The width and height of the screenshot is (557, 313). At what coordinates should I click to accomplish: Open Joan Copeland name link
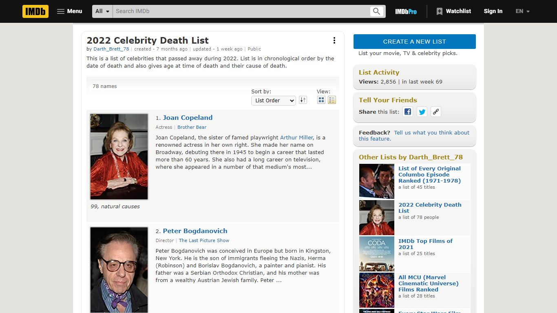(188, 118)
